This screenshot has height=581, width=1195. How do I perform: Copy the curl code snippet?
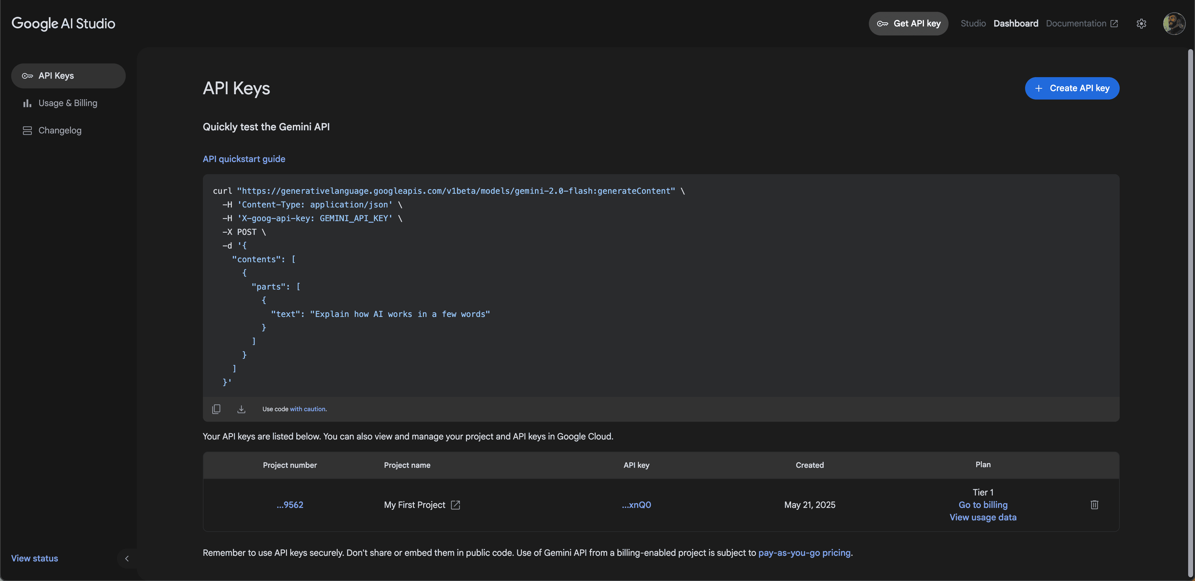[x=216, y=409]
